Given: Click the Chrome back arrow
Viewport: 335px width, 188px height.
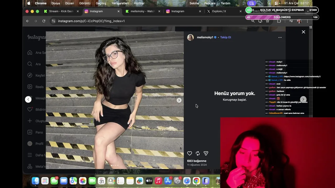Looking at the screenshot, I should (27, 21).
